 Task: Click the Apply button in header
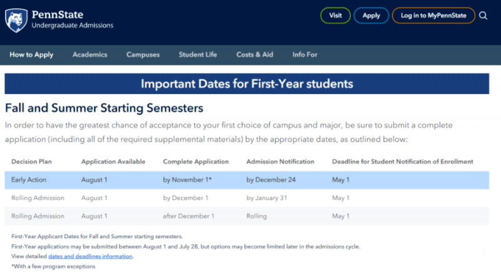[x=371, y=16]
